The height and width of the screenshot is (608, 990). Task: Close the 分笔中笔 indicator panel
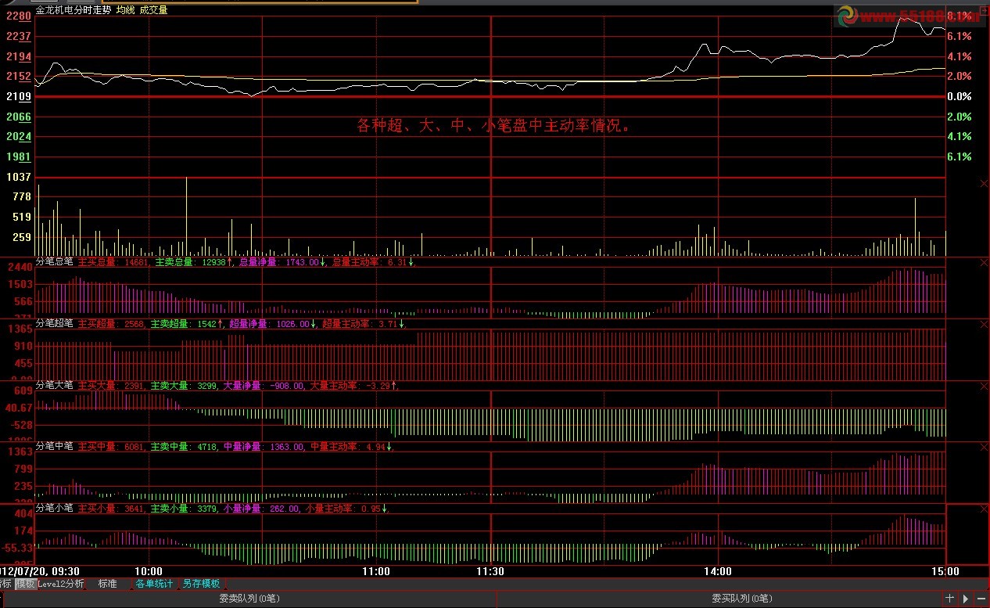pyautogui.click(x=984, y=447)
